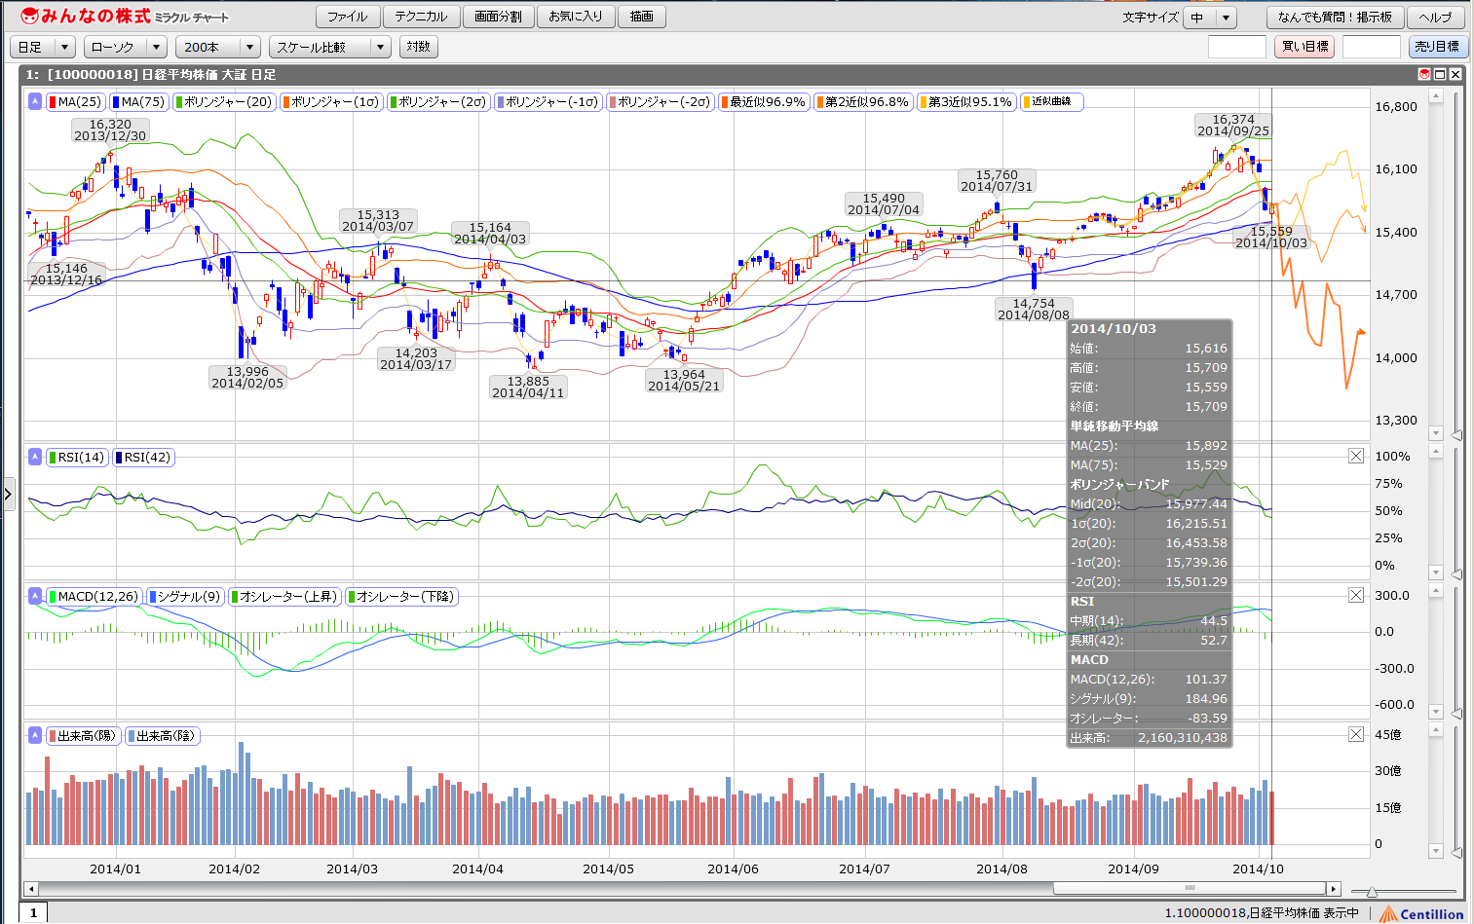Close the volume panel with X icon
Screen dimensions: 1474x924
click(x=1355, y=734)
